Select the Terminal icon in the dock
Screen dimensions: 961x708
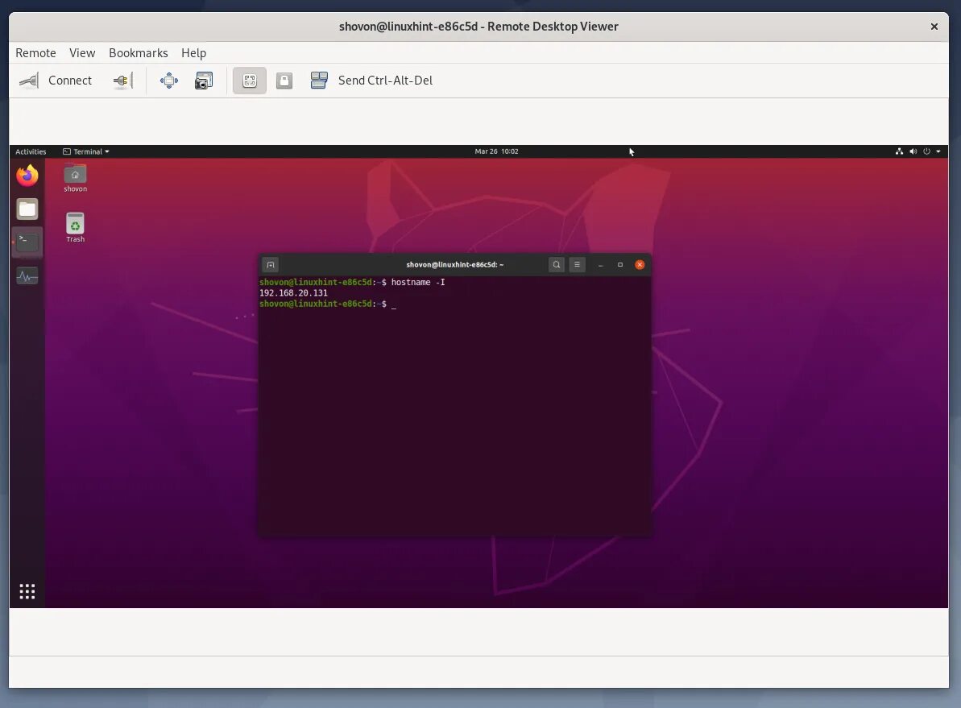click(27, 242)
